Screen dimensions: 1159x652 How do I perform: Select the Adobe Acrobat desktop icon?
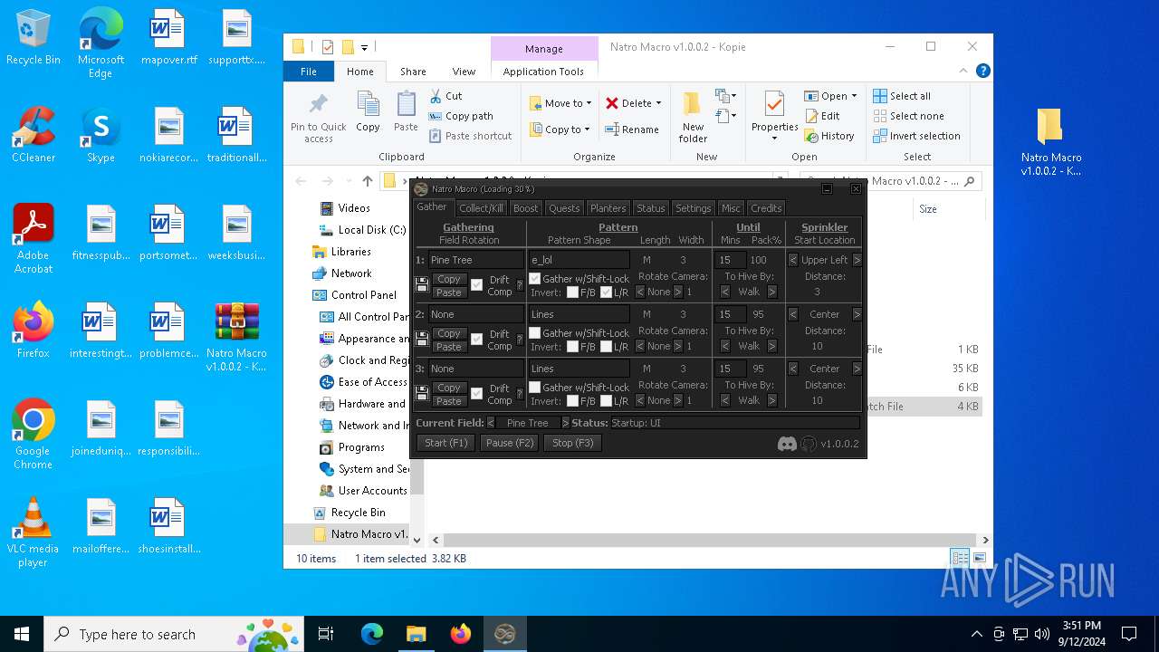(x=34, y=239)
